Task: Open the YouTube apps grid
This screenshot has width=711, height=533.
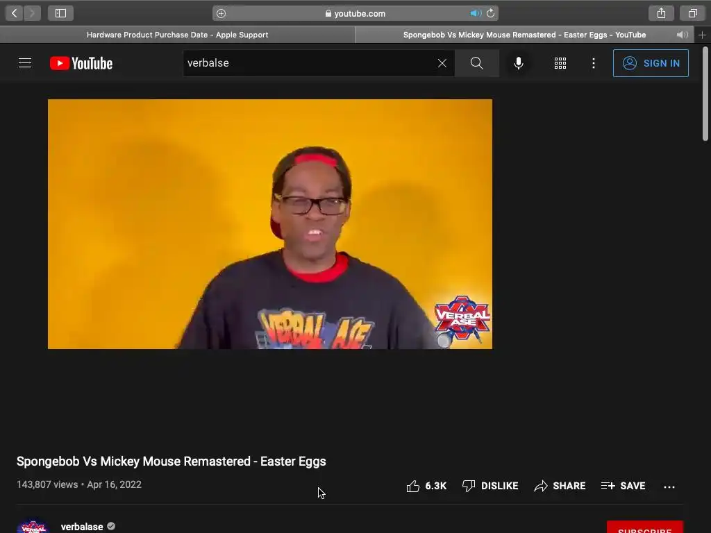Action: pos(560,63)
